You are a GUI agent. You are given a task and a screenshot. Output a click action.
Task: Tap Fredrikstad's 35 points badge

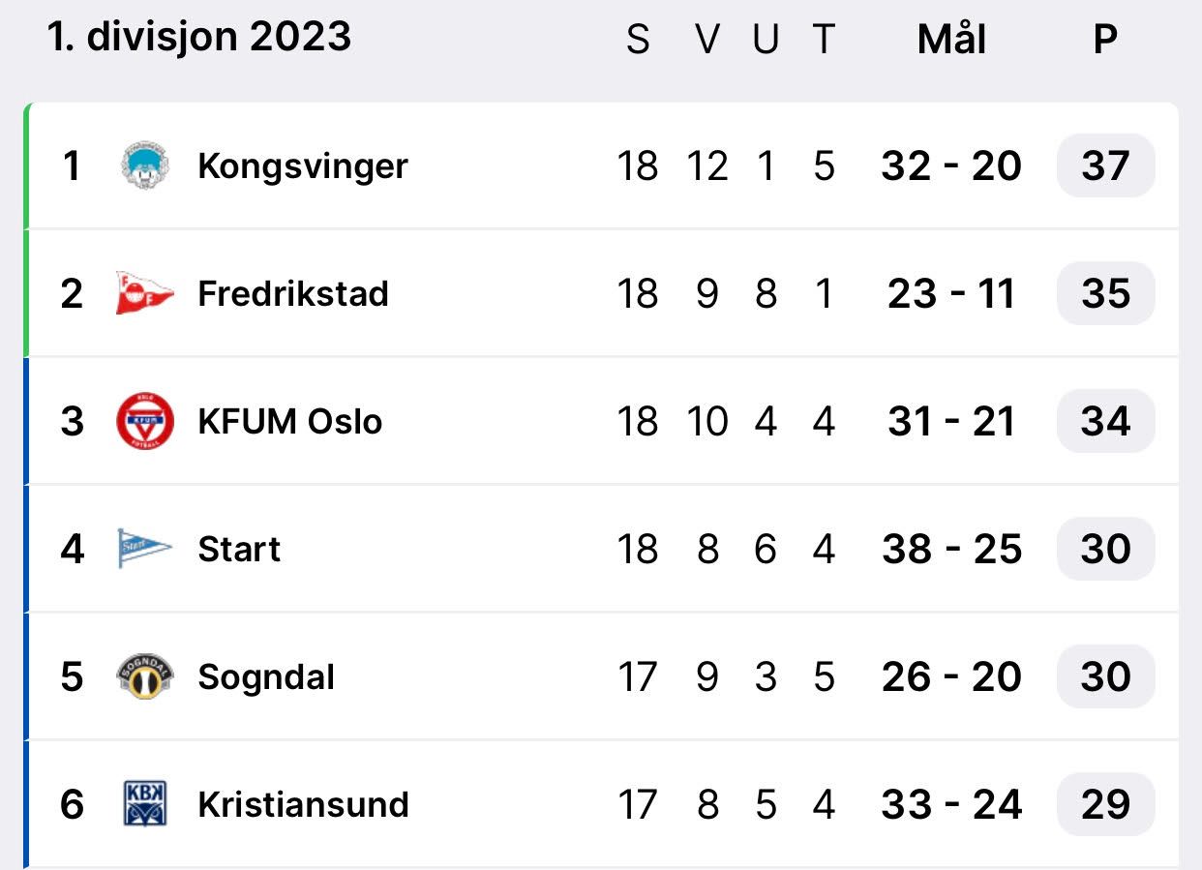(x=1105, y=293)
